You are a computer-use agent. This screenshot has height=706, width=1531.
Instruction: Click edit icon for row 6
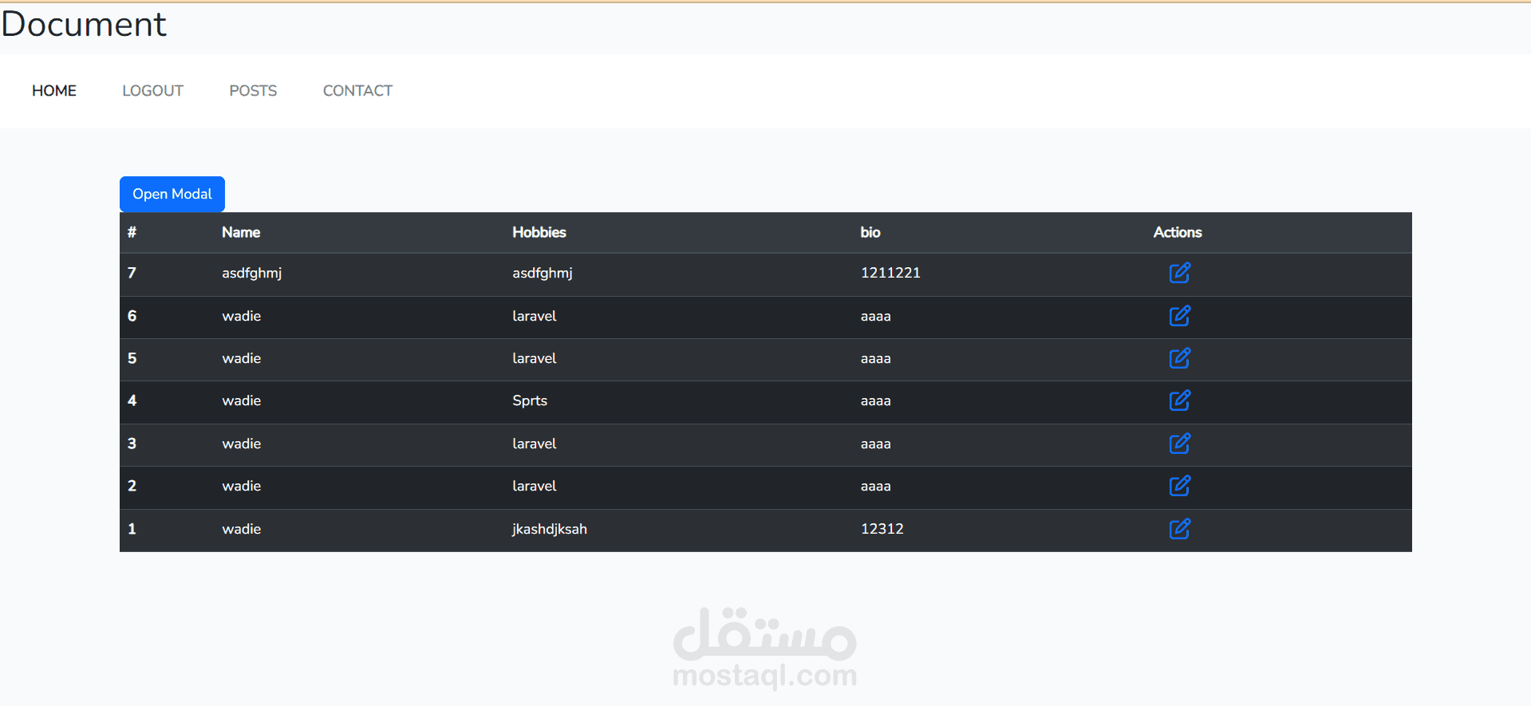pos(1179,316)
